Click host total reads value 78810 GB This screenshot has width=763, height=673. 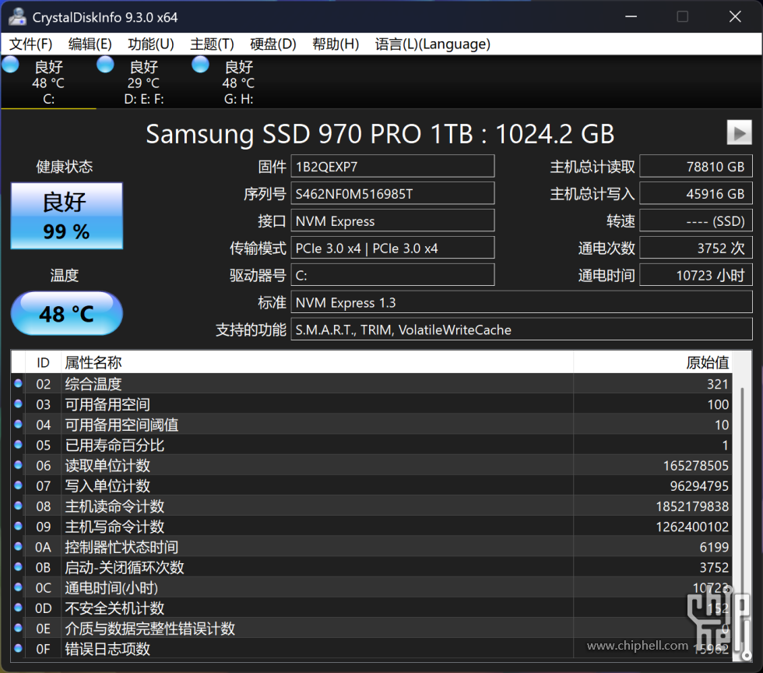(696, 167)
